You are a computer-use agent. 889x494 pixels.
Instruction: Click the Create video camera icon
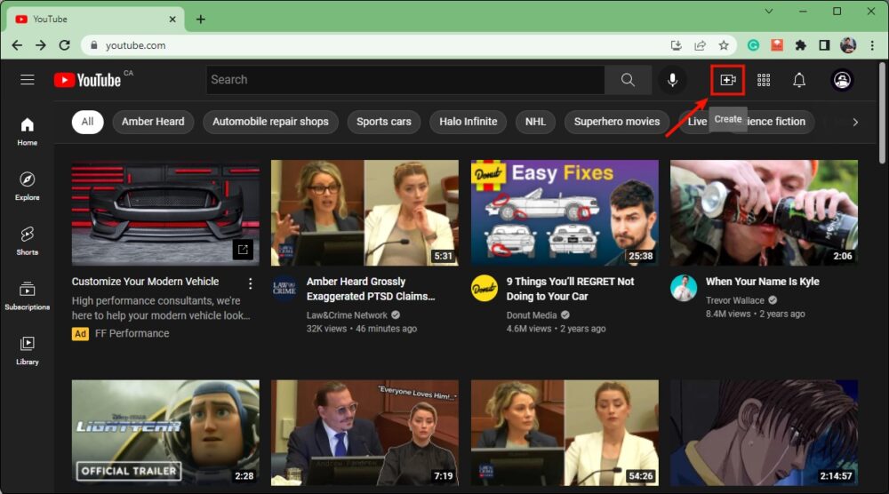727,80
